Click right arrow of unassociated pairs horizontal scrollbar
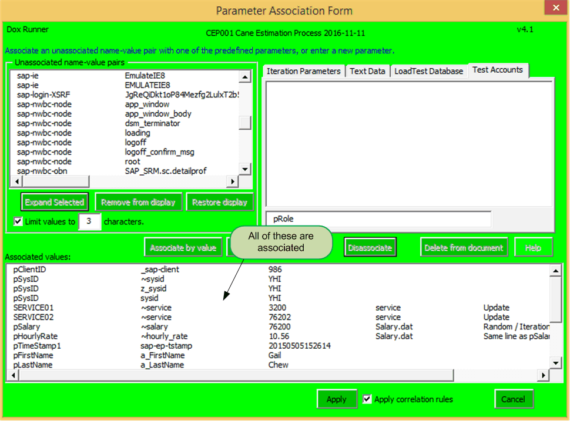 point(233,181)
